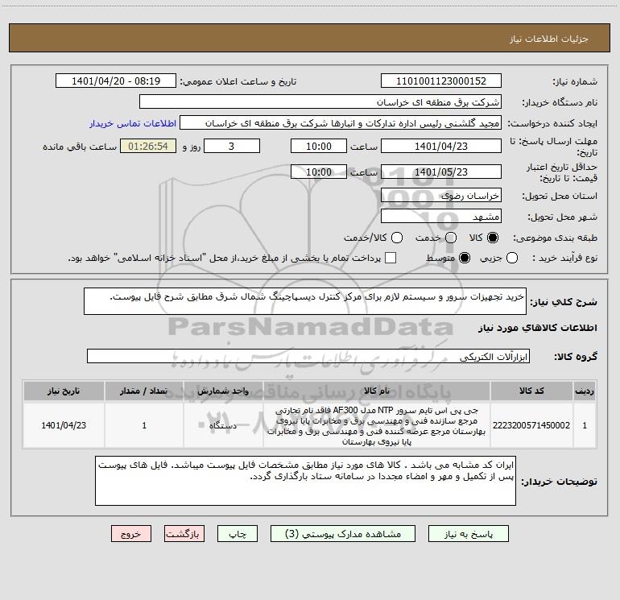Click the نام کالا column header
620x600 pixels.
377,391
